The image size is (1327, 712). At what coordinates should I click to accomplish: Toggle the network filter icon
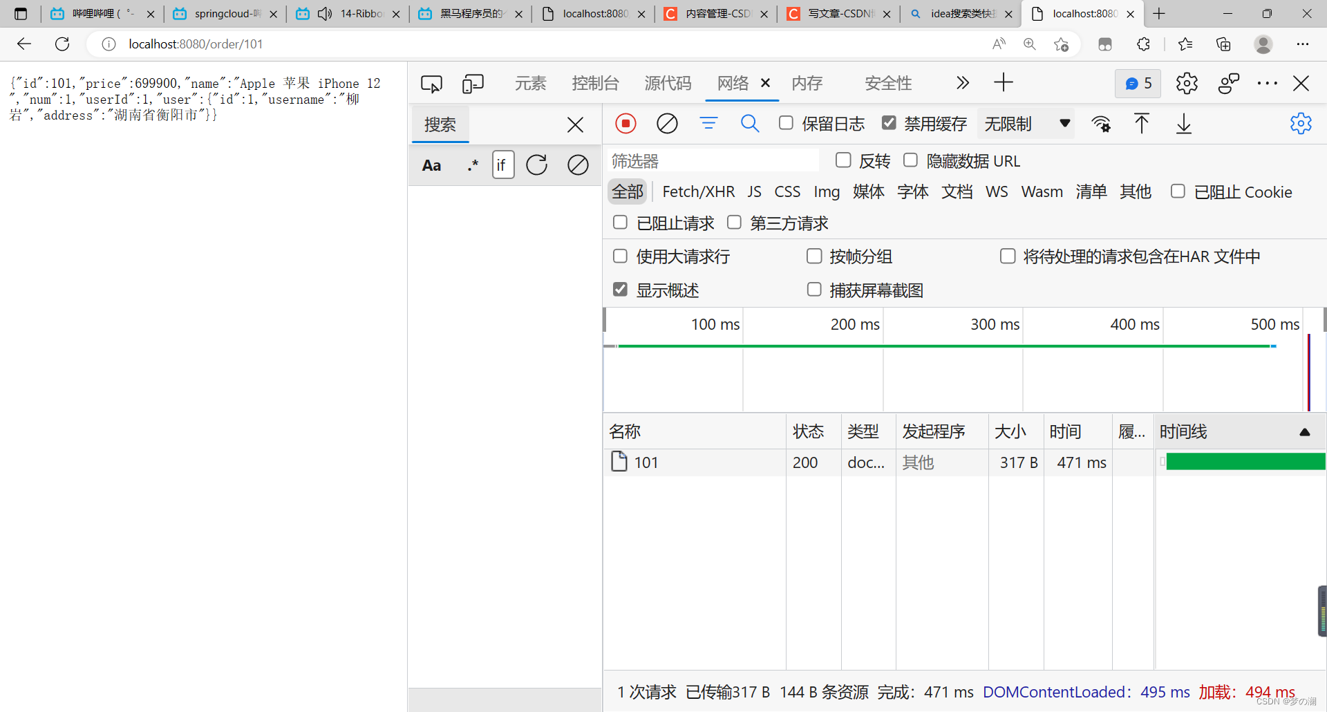(x=708, y=124)
